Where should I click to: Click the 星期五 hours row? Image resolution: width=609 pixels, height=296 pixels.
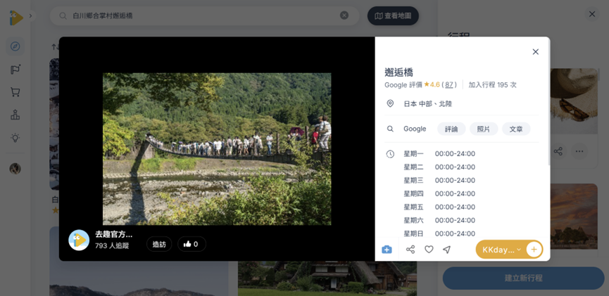(x=439, y=207)
